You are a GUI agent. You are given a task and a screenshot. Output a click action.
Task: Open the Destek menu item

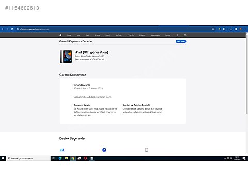[x=168, y=35]
